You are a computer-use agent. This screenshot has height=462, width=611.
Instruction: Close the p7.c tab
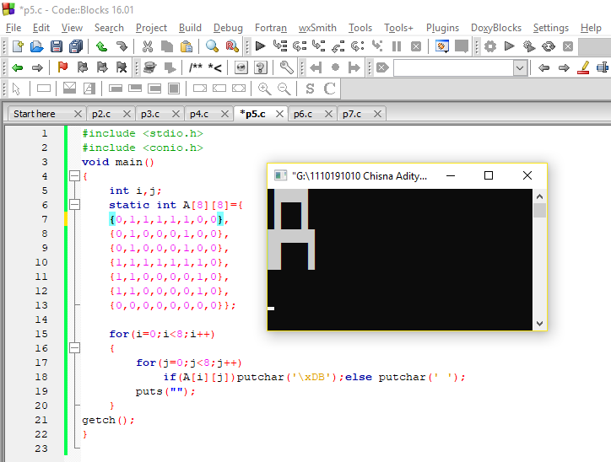pyautogui.click(x=377, y=114)
